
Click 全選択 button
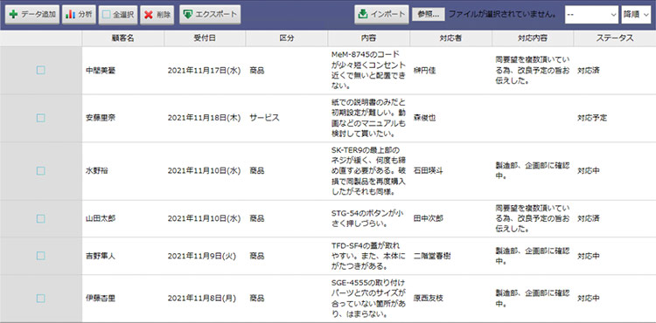click(118, 14)
